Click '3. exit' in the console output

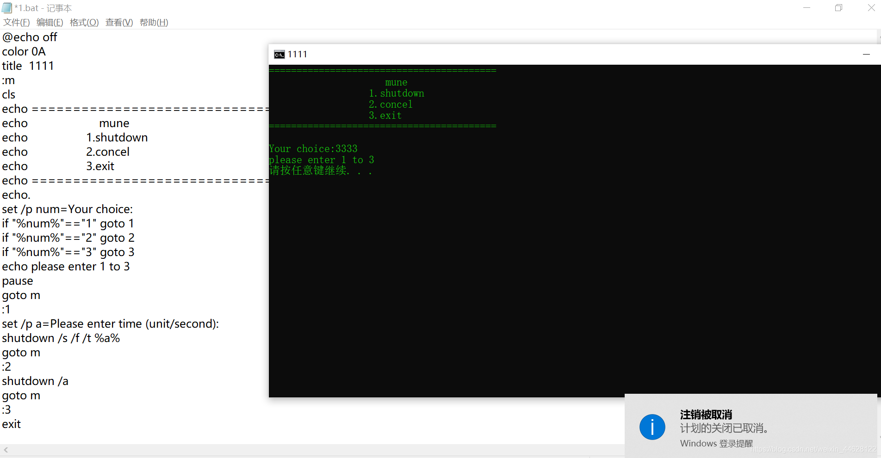(385, 116)
